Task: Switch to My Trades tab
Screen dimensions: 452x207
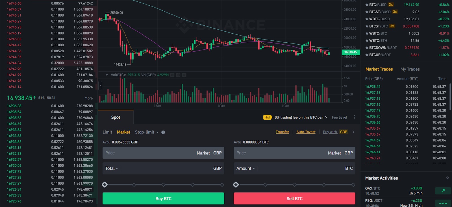Action: click(x=410, y=69)
